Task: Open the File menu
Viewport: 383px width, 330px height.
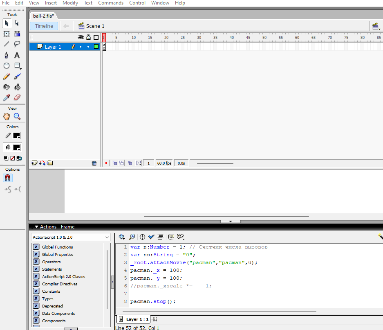Action: [6, 3]
